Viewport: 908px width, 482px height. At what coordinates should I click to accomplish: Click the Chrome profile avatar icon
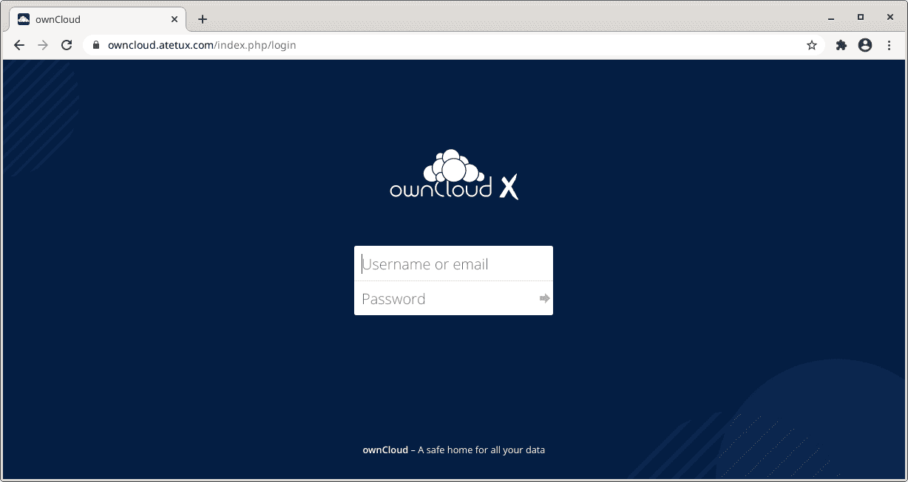point(864,45)
